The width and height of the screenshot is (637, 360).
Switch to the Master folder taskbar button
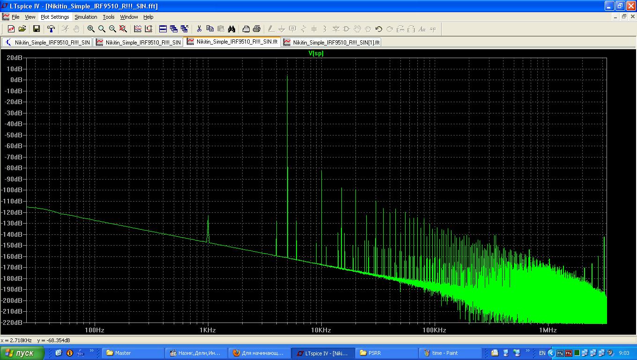pyautogui.click(x=133, y=353)
